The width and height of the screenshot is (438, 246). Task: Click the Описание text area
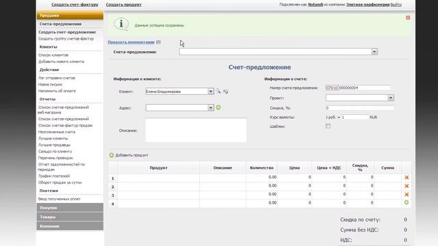(196, 131)
